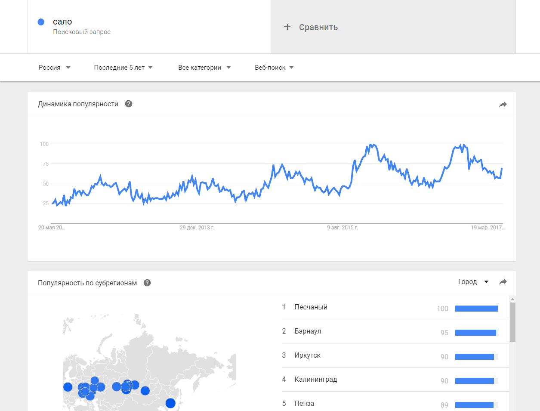The height and width of the screenshot is (411, 540).
Task: Select Песчаный in the city ranking
Action: 311,307
